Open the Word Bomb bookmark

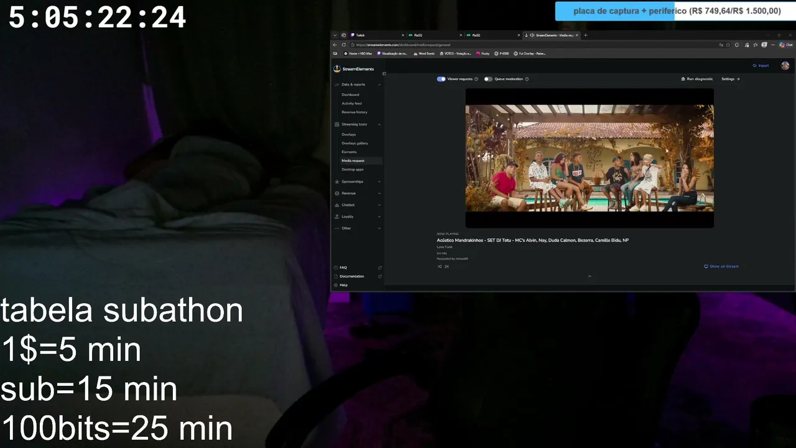pos(423,54)
